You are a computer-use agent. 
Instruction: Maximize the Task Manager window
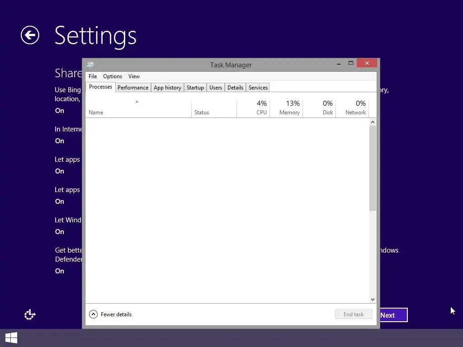pyautogui.click(x=351, y=63)
